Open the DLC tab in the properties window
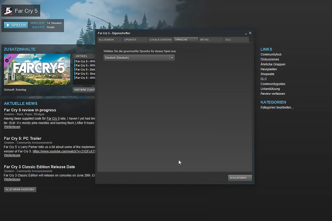Image resolution: width=332 pixels, height=221 pixels. 237,40
